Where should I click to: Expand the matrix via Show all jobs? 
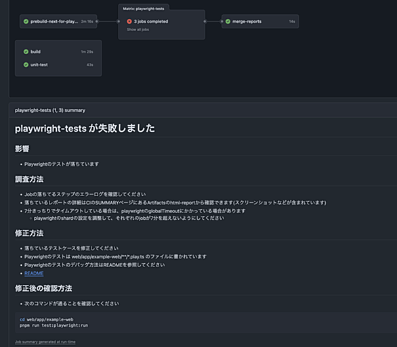coord(138,30)
